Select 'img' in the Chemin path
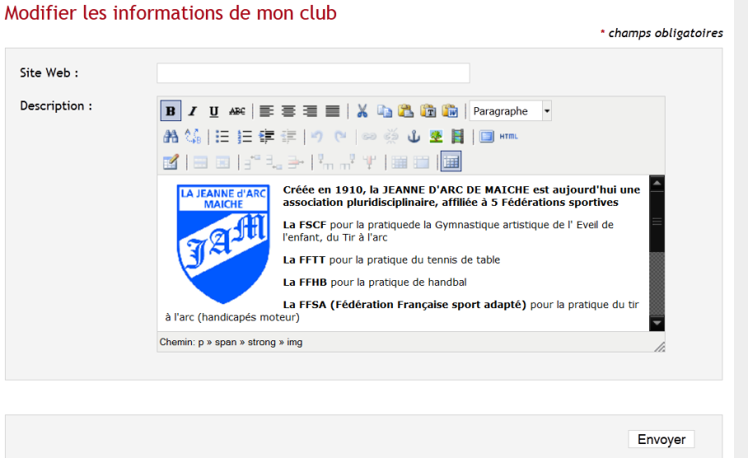The image size is (748, 458). click(x=294, y=342)
